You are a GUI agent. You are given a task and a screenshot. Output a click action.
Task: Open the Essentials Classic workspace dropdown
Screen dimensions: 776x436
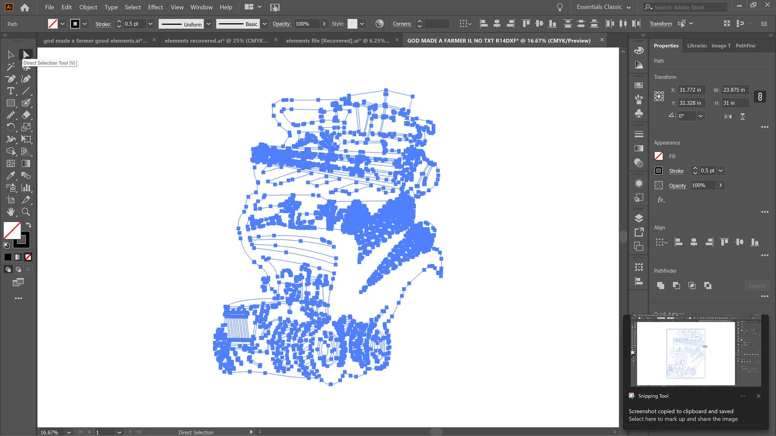[604, 7]
